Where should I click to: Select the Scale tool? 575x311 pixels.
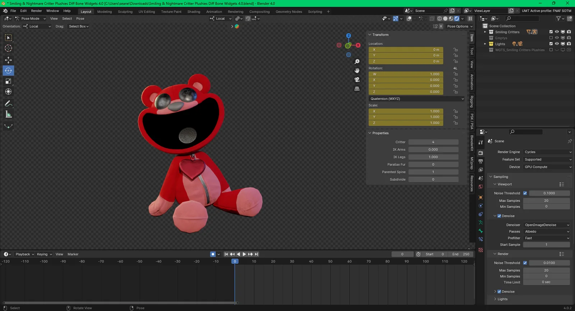coord(8,81)
